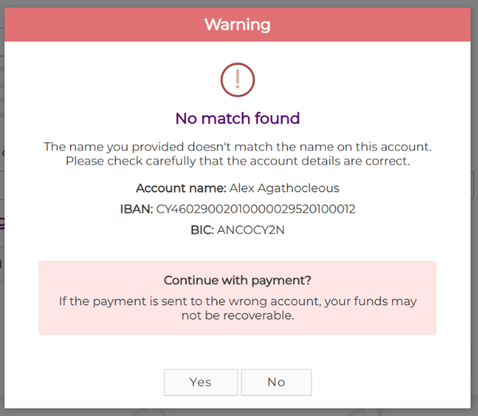Click the No match found heading
This screenshot has width=478, height=416.
pyautogui.click(x=237, y=118)
